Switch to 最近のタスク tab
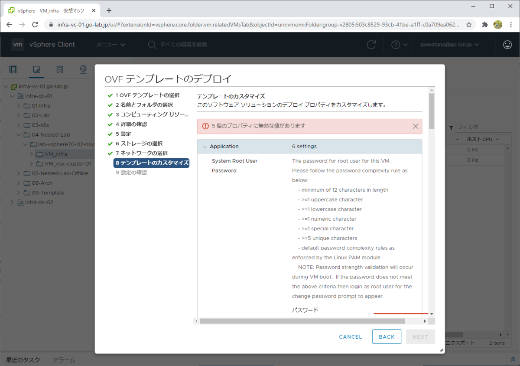Viewport: 520px width, 366px height. coord(23,360)
